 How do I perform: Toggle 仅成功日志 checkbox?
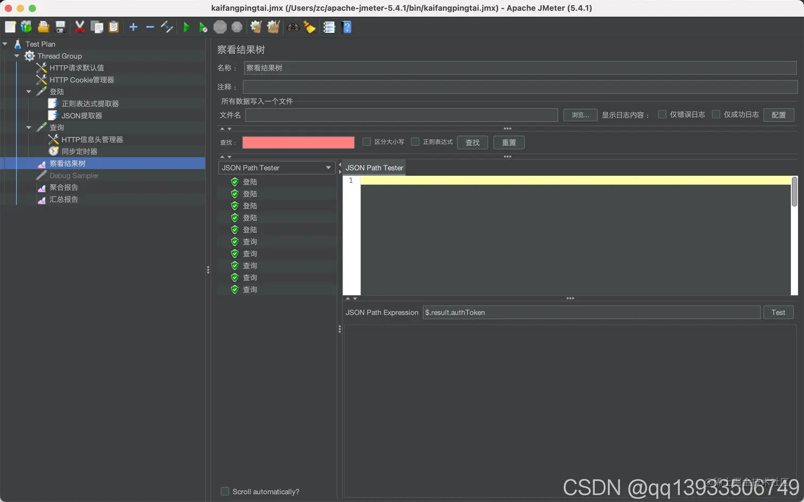point(716,114)
